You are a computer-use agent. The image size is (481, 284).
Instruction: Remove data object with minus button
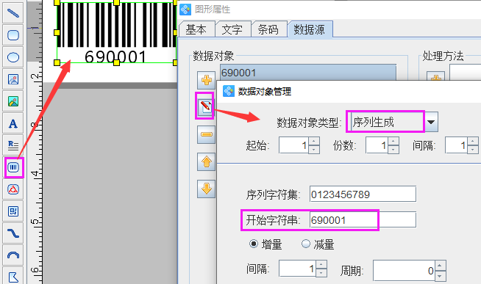[206, 134]
